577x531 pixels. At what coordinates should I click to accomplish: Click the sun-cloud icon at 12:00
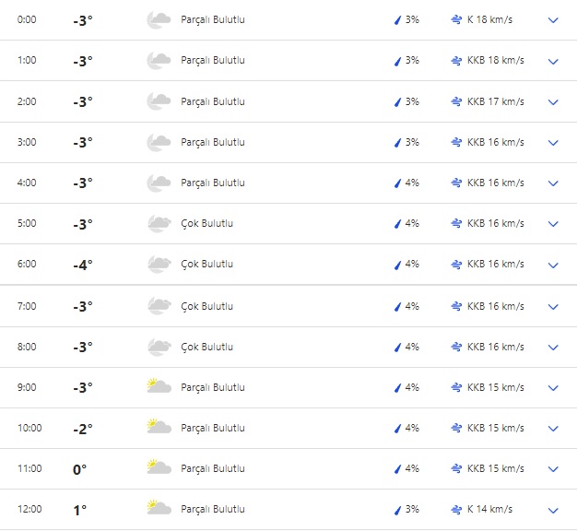159,509
